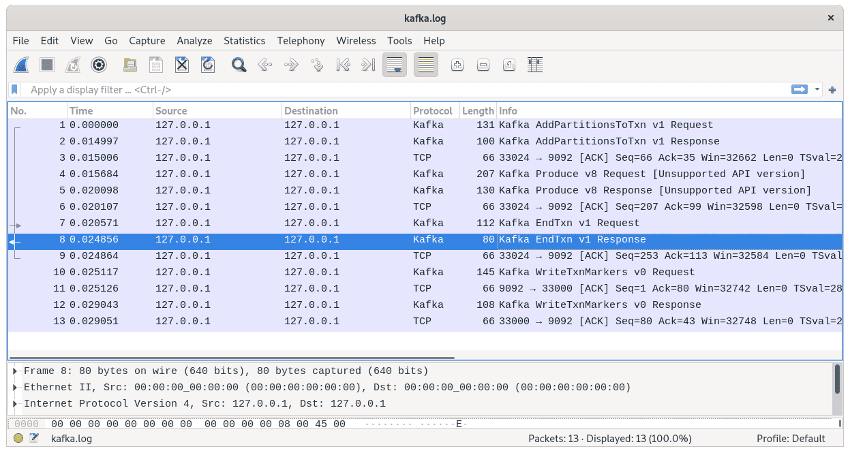The image size is (850, 453).
Task: Open the Analyze menu
Action: coord(195,41)
